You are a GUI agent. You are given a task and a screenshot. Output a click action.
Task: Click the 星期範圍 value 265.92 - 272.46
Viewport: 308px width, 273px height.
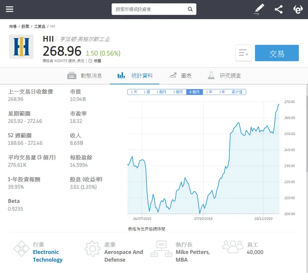[25, 121]
